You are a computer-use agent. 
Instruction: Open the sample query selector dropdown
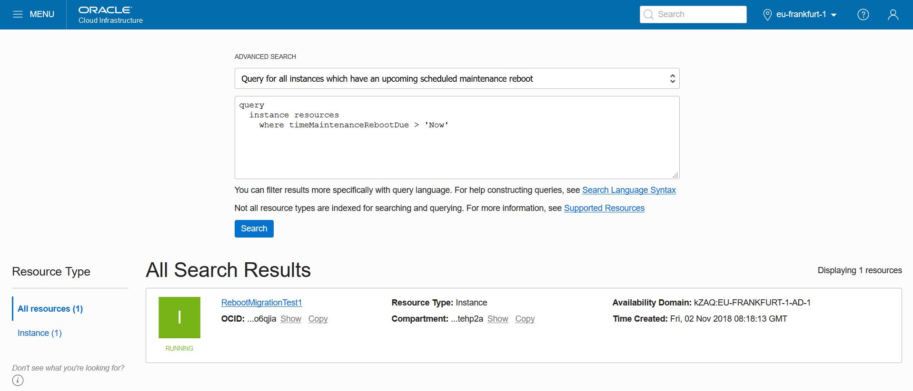coord(456,79)
